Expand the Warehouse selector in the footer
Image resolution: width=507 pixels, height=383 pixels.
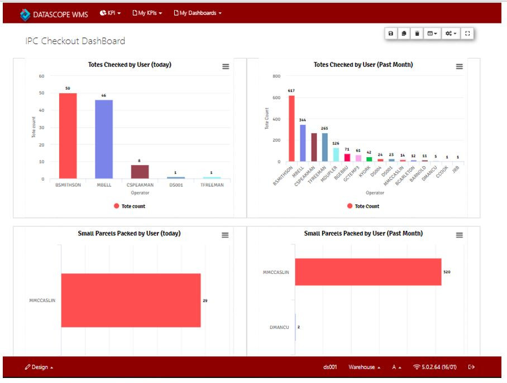(x=364, y=367)
